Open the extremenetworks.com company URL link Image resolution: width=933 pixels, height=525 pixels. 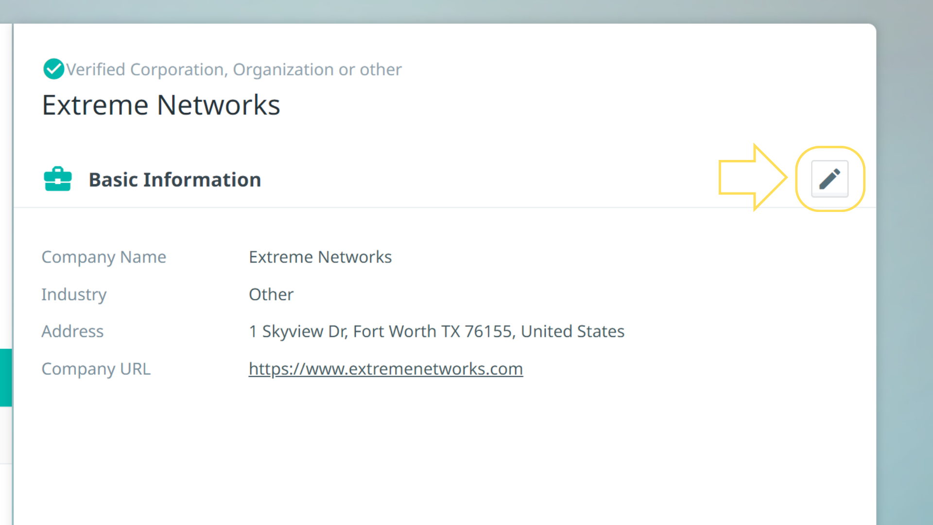click(385, 369)
